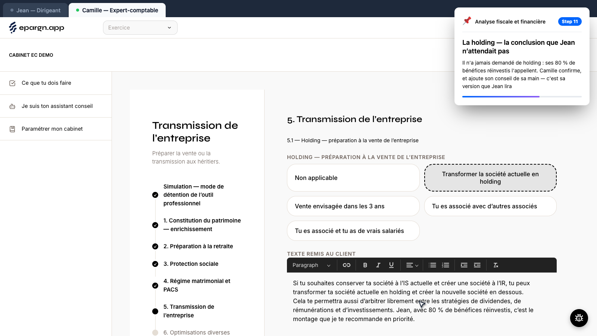Pick "Tu es associé et tu as de vrais salariés"

pyautogui.click(x=353, y=231)
